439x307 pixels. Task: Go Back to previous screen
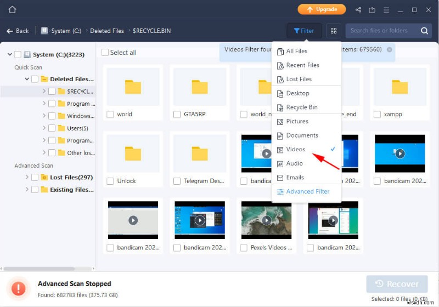click(x=18, y=31)
